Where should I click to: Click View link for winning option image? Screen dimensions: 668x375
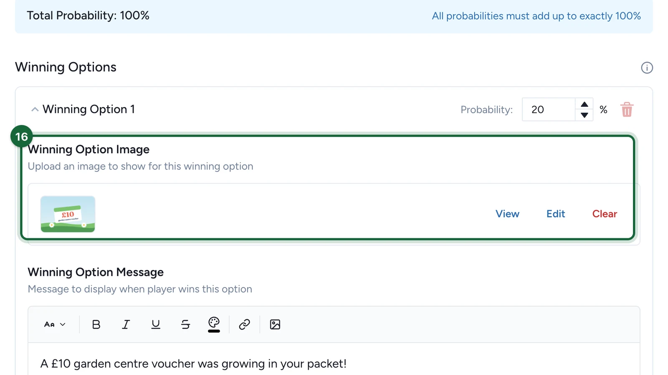[x=507, y=214]
